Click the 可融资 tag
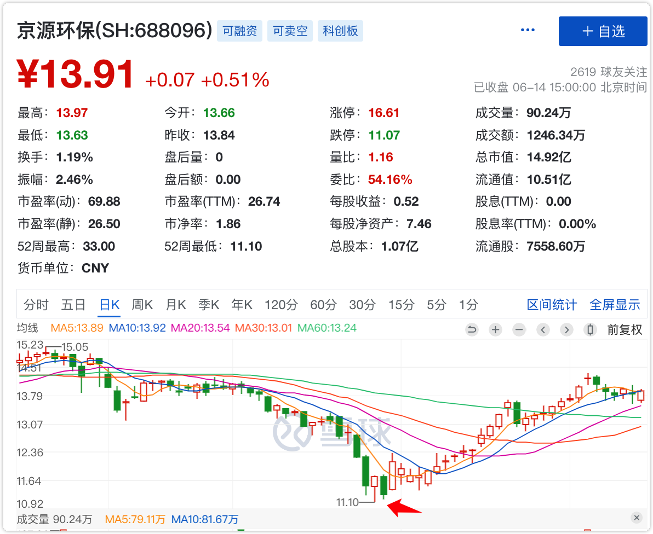The width and height of the screenshot is (653, 534). point(240,31)
